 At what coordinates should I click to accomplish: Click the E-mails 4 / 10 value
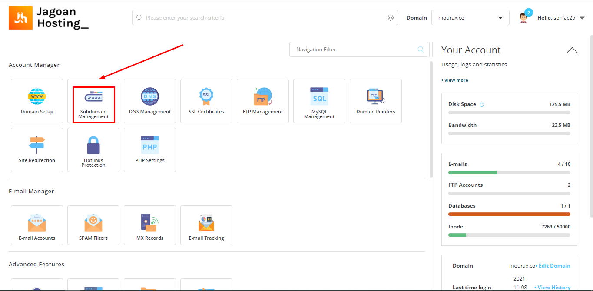point(564,165)
